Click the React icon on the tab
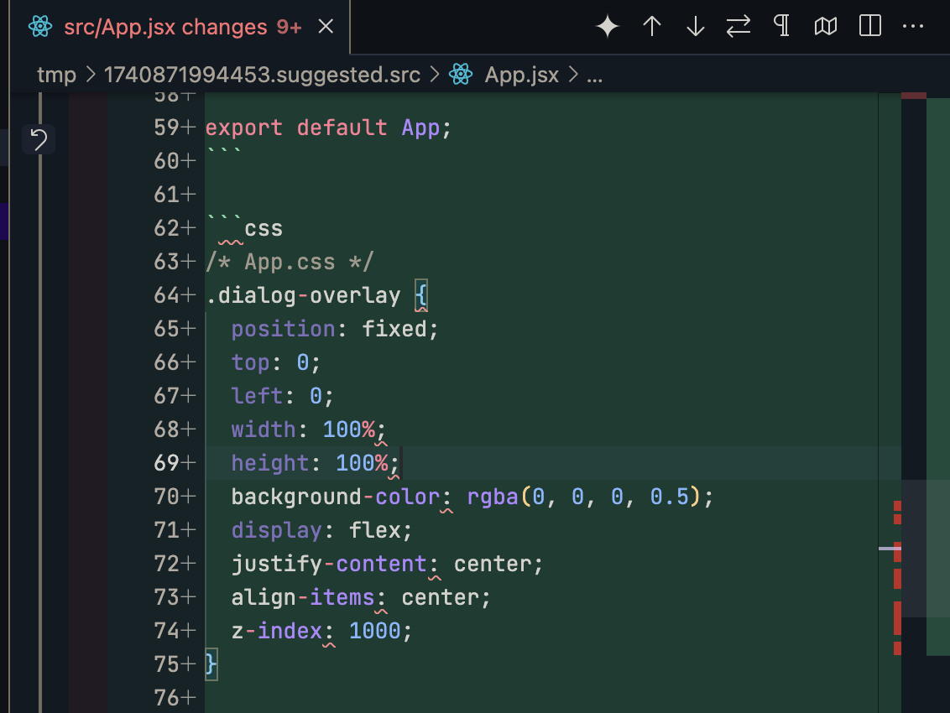Viewport: 950px width, 713px height. (x=40, y=27)
